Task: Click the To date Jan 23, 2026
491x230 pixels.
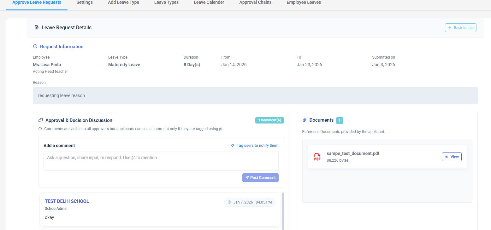Action: pyautogui.click(x=310, y=65)
